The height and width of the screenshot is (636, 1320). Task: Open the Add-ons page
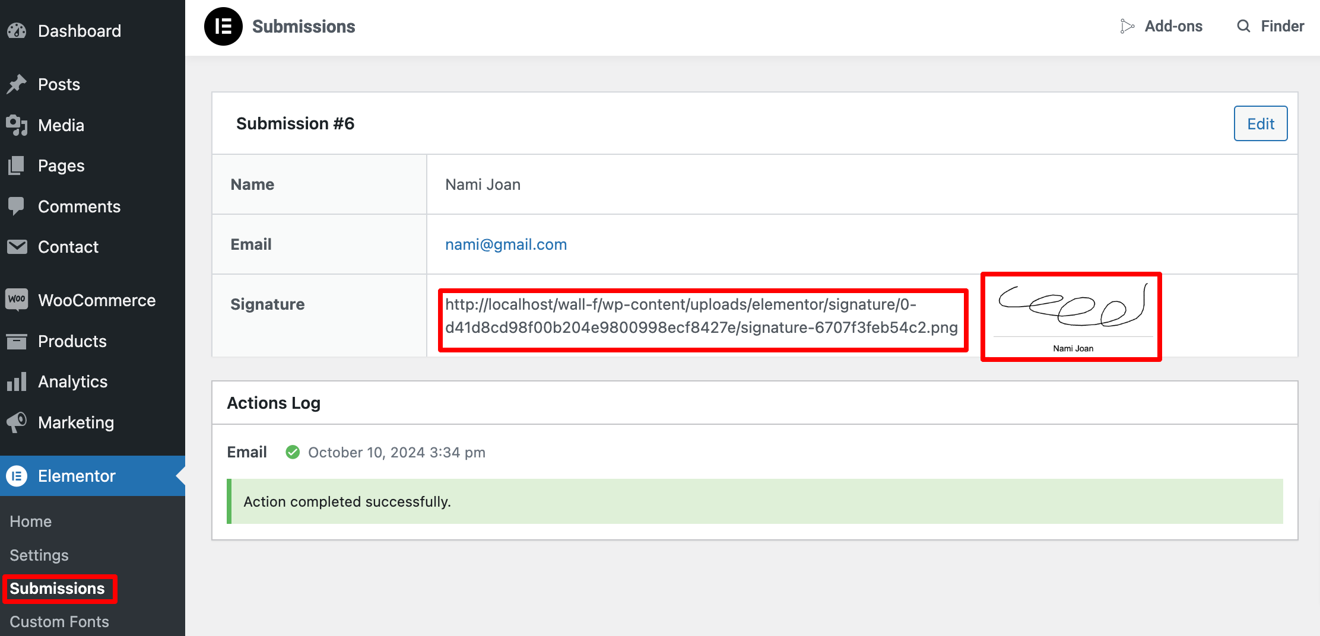(1161, 26)
